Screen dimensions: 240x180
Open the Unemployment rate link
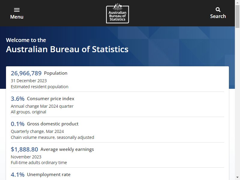pyautogui.click(x=49, y=175)
